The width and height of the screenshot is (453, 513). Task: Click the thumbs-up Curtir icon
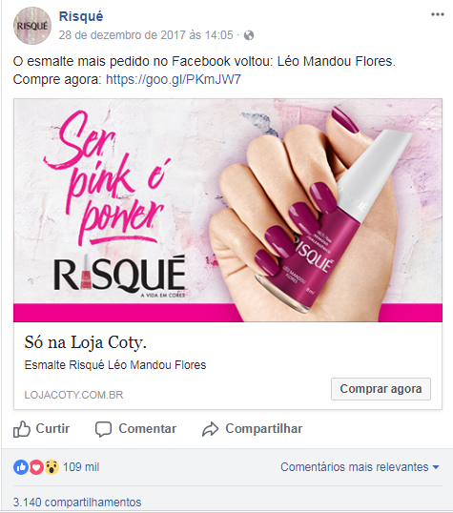[22, 429]
